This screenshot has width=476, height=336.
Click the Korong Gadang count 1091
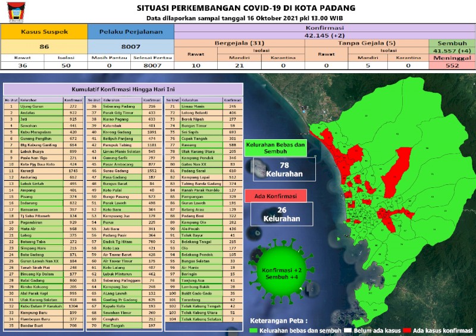(x=152, y=132)
